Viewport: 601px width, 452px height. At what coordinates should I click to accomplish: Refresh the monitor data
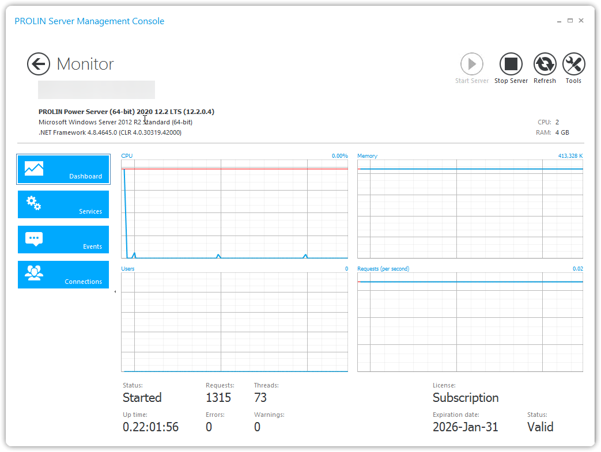click(545, 64)
